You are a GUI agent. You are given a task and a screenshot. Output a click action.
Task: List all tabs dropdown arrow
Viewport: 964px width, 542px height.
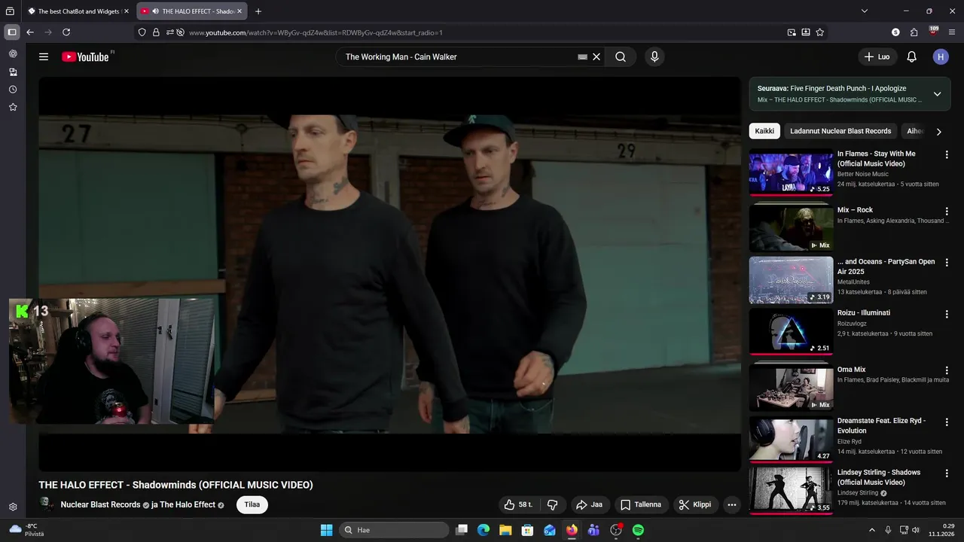coord(865,11)
